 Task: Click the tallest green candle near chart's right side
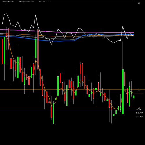coord(123,92)
